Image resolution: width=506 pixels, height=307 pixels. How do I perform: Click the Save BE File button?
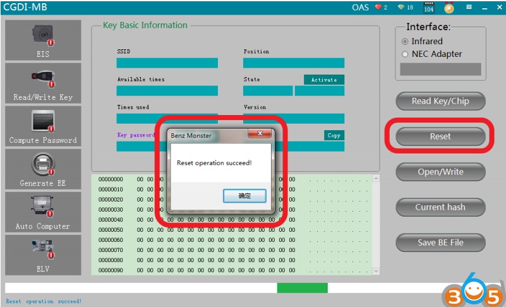tap(440, 243)
